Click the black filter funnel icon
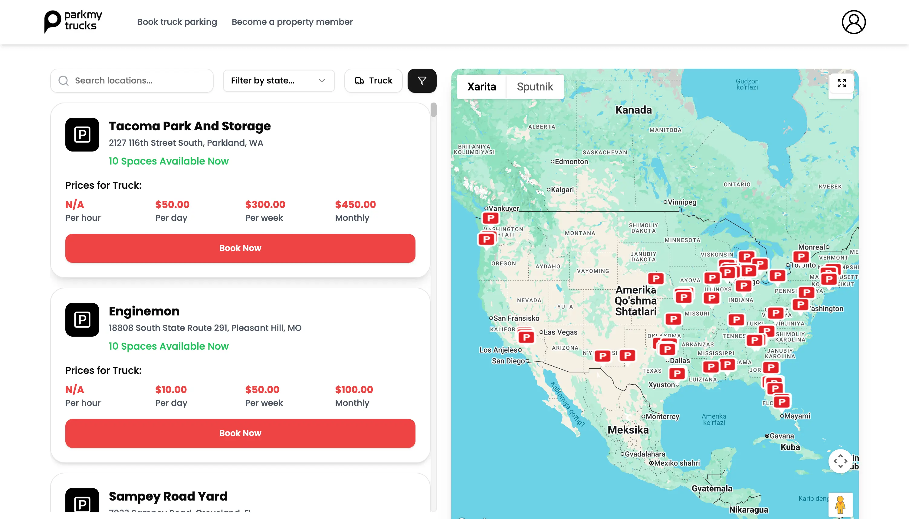 pyautogui.click(x=422, y=81)
